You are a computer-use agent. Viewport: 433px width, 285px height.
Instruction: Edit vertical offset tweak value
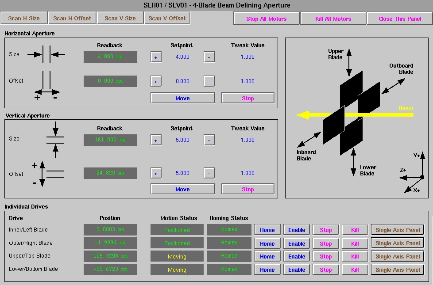247,173
